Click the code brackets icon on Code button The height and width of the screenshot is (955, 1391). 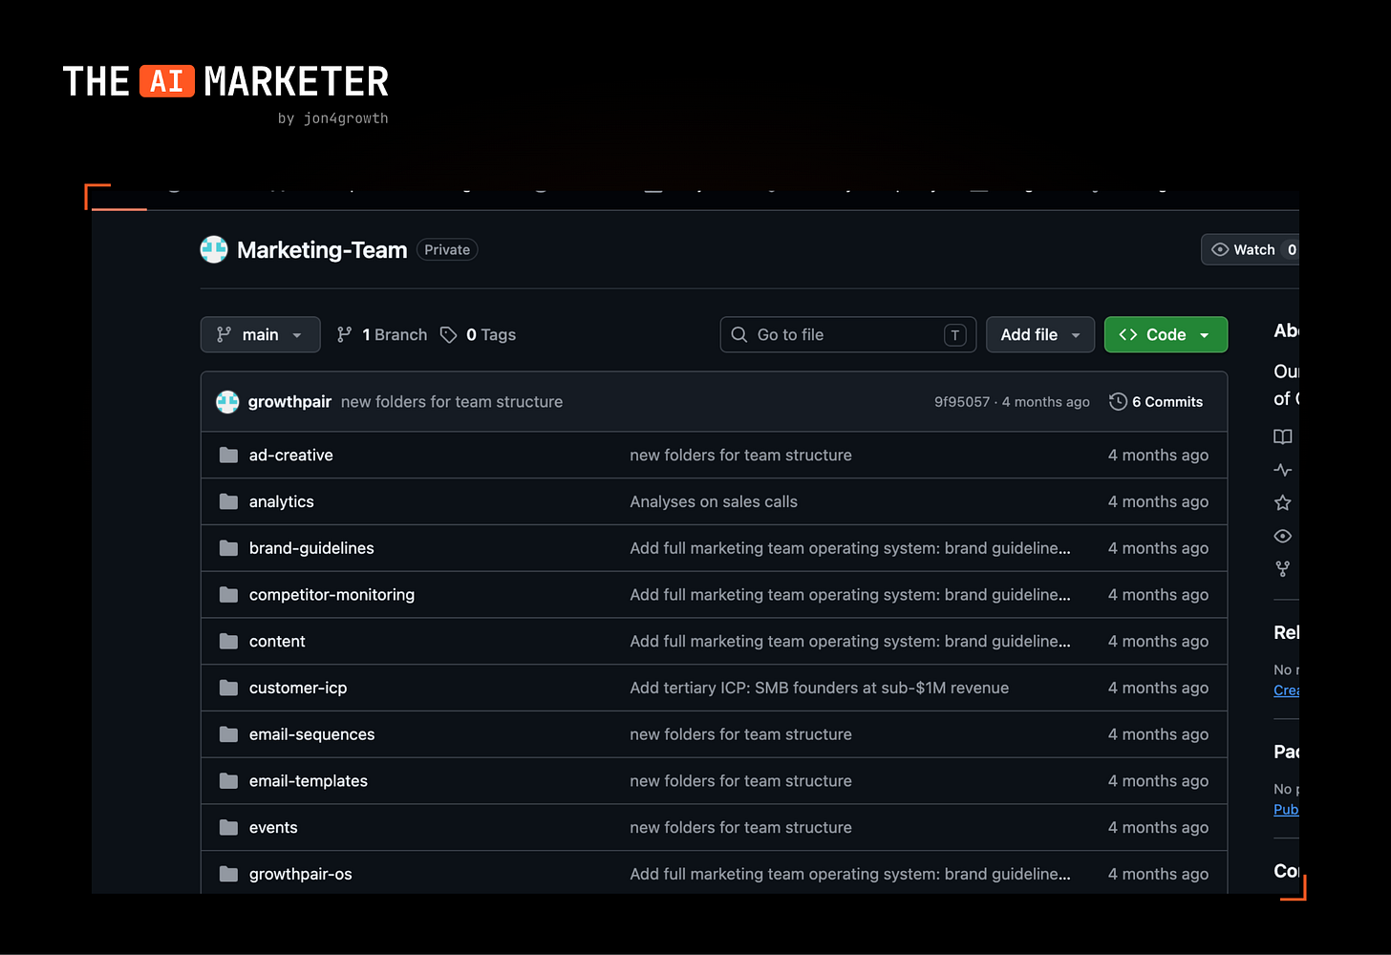coord(1128,334)
